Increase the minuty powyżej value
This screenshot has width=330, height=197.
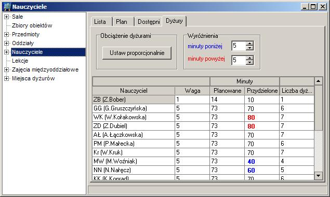(x=249, y=58)
